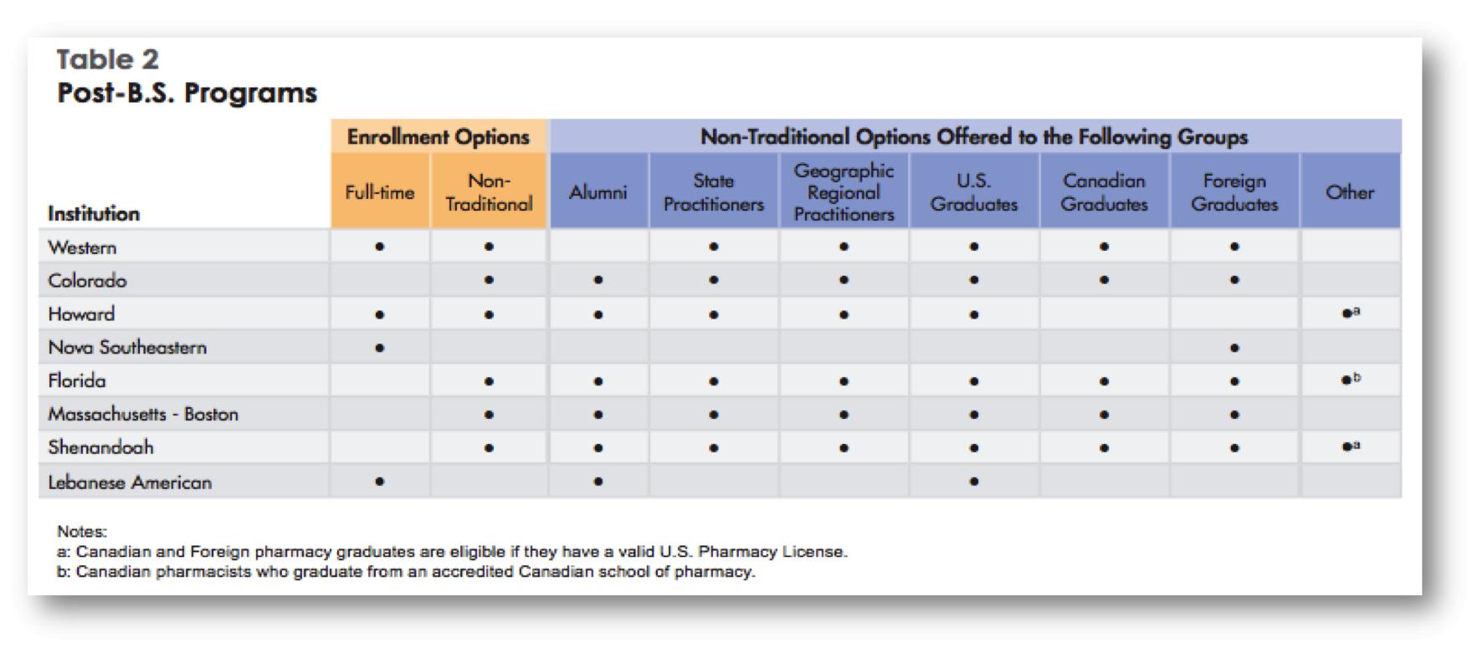
Task: Click the Table 2 title text
Action: 107,59
